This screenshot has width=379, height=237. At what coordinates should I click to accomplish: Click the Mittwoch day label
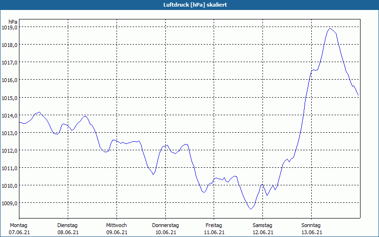117,225
